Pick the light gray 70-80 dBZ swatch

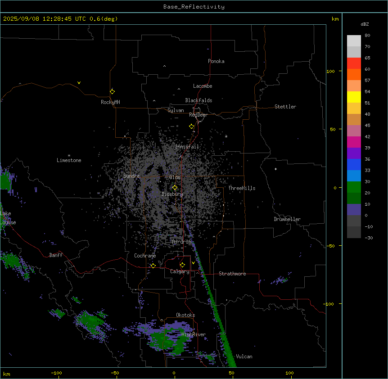pyautogui.click(x=354, y=41)
